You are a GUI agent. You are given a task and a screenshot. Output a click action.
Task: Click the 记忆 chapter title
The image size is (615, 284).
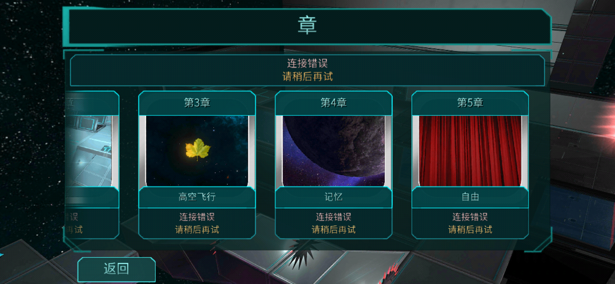pyautogui.click(x=334, y=197)
